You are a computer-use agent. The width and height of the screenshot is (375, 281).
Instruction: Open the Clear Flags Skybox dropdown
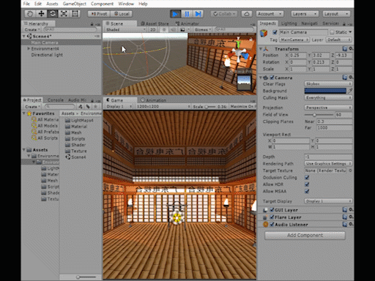point(328,83)
